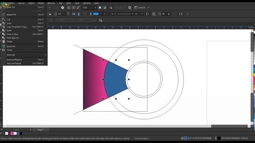255x143 pixels.
Task: Toggle full-screen preview icon
Action: 100,8
